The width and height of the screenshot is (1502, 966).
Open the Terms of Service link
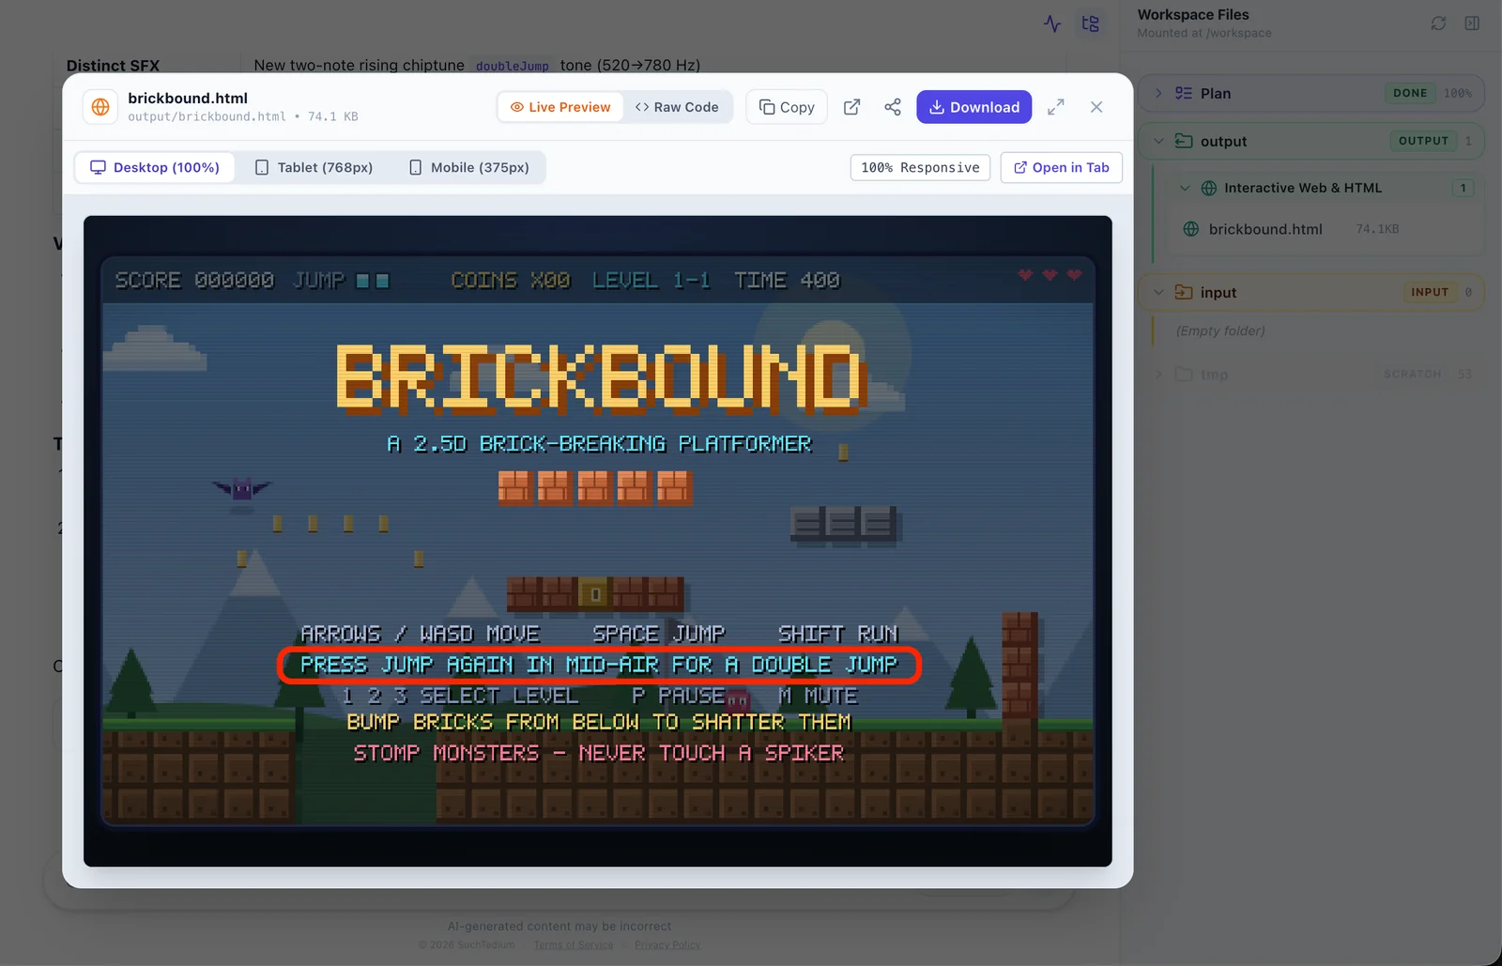(x=574, y=944)
